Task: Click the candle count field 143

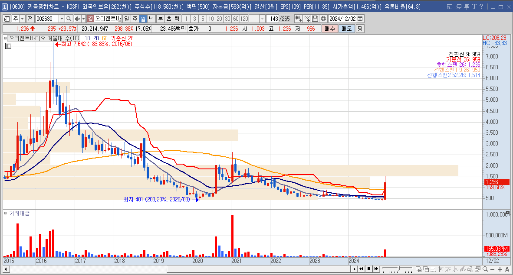Action: tap(272, 19)
